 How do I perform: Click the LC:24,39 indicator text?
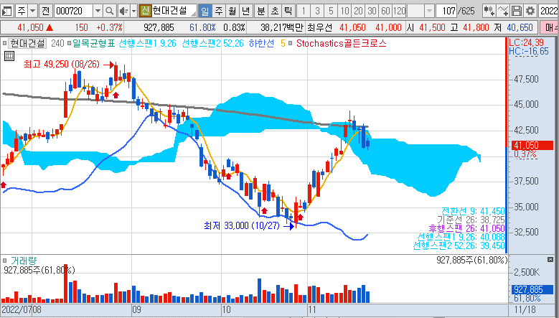[x=526, y=43]
